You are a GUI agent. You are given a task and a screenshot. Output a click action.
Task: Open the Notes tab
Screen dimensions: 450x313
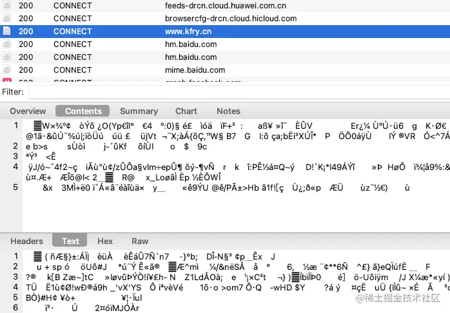click(228, 111)
